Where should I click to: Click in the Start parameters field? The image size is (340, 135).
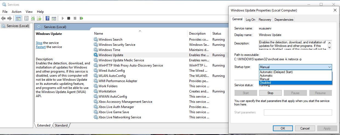tap(298, 112)
